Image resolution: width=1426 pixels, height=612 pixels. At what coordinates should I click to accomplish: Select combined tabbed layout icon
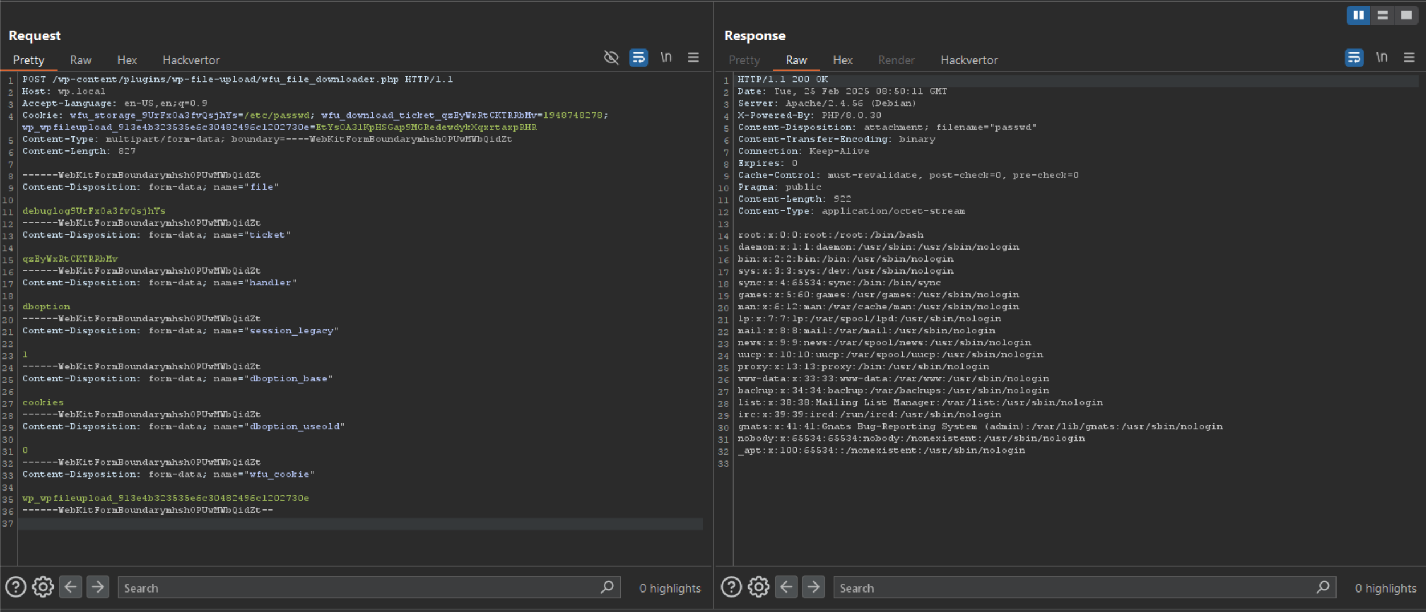point(1407,15)
